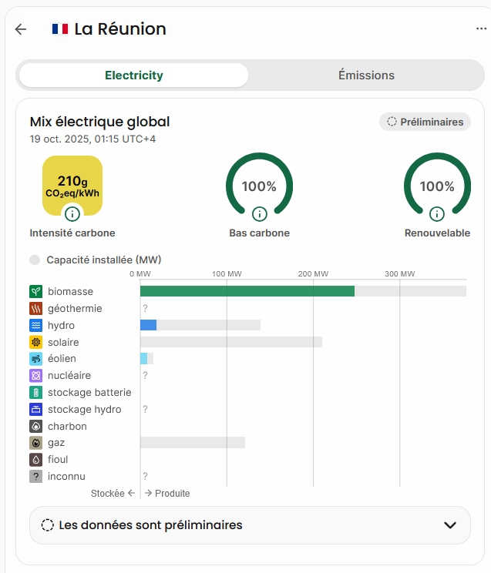
Task: Click the stockage batterie icon
Action: tap(35, 393)
